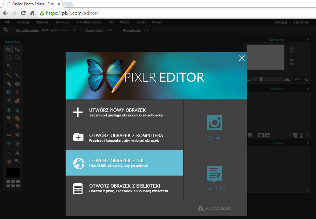Add a layer mask in Warstwy panel
Image resolution: width=316 pixels, height=219 pixels.
[x=261, y=135]
